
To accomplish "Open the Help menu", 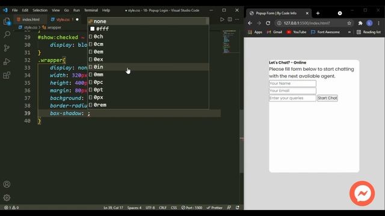I will [x=106, y=10].
